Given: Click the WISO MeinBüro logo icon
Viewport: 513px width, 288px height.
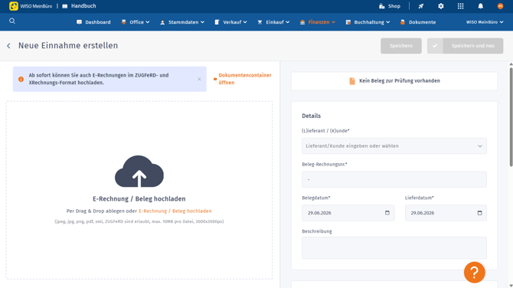Looking at the screenshot, I should [14, 6].
